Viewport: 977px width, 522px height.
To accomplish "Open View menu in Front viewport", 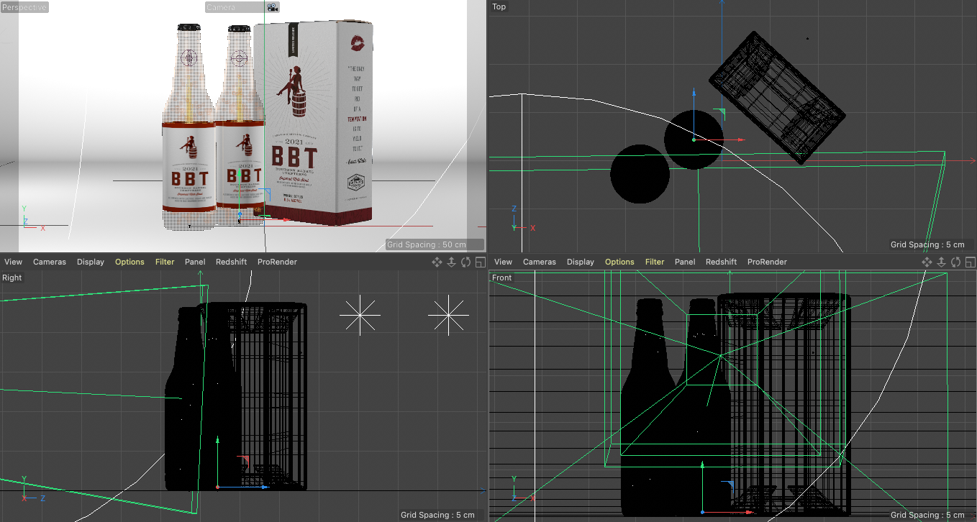I will coord(504,262).
